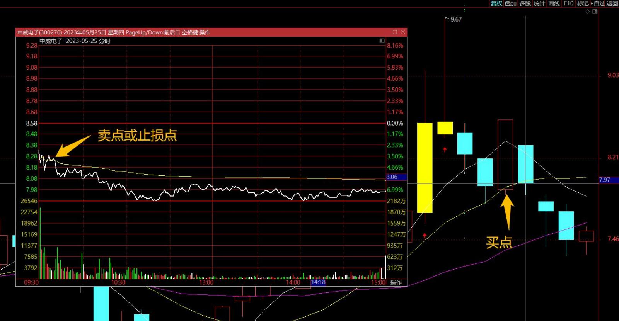Toggle the 复权 price adjustment option
The height and width of the screenshot is (321, 619).
(x=496, y=3)
